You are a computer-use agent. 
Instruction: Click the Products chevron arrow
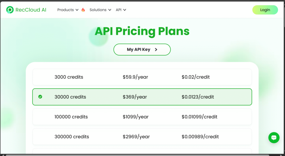(x=77, y=10)
